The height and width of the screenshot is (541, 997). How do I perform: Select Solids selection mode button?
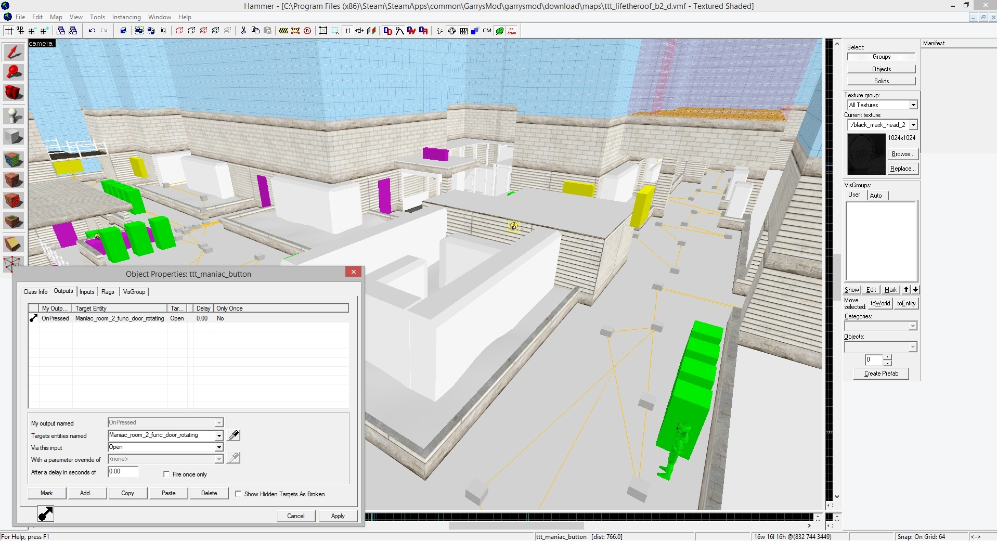point(881,81)
